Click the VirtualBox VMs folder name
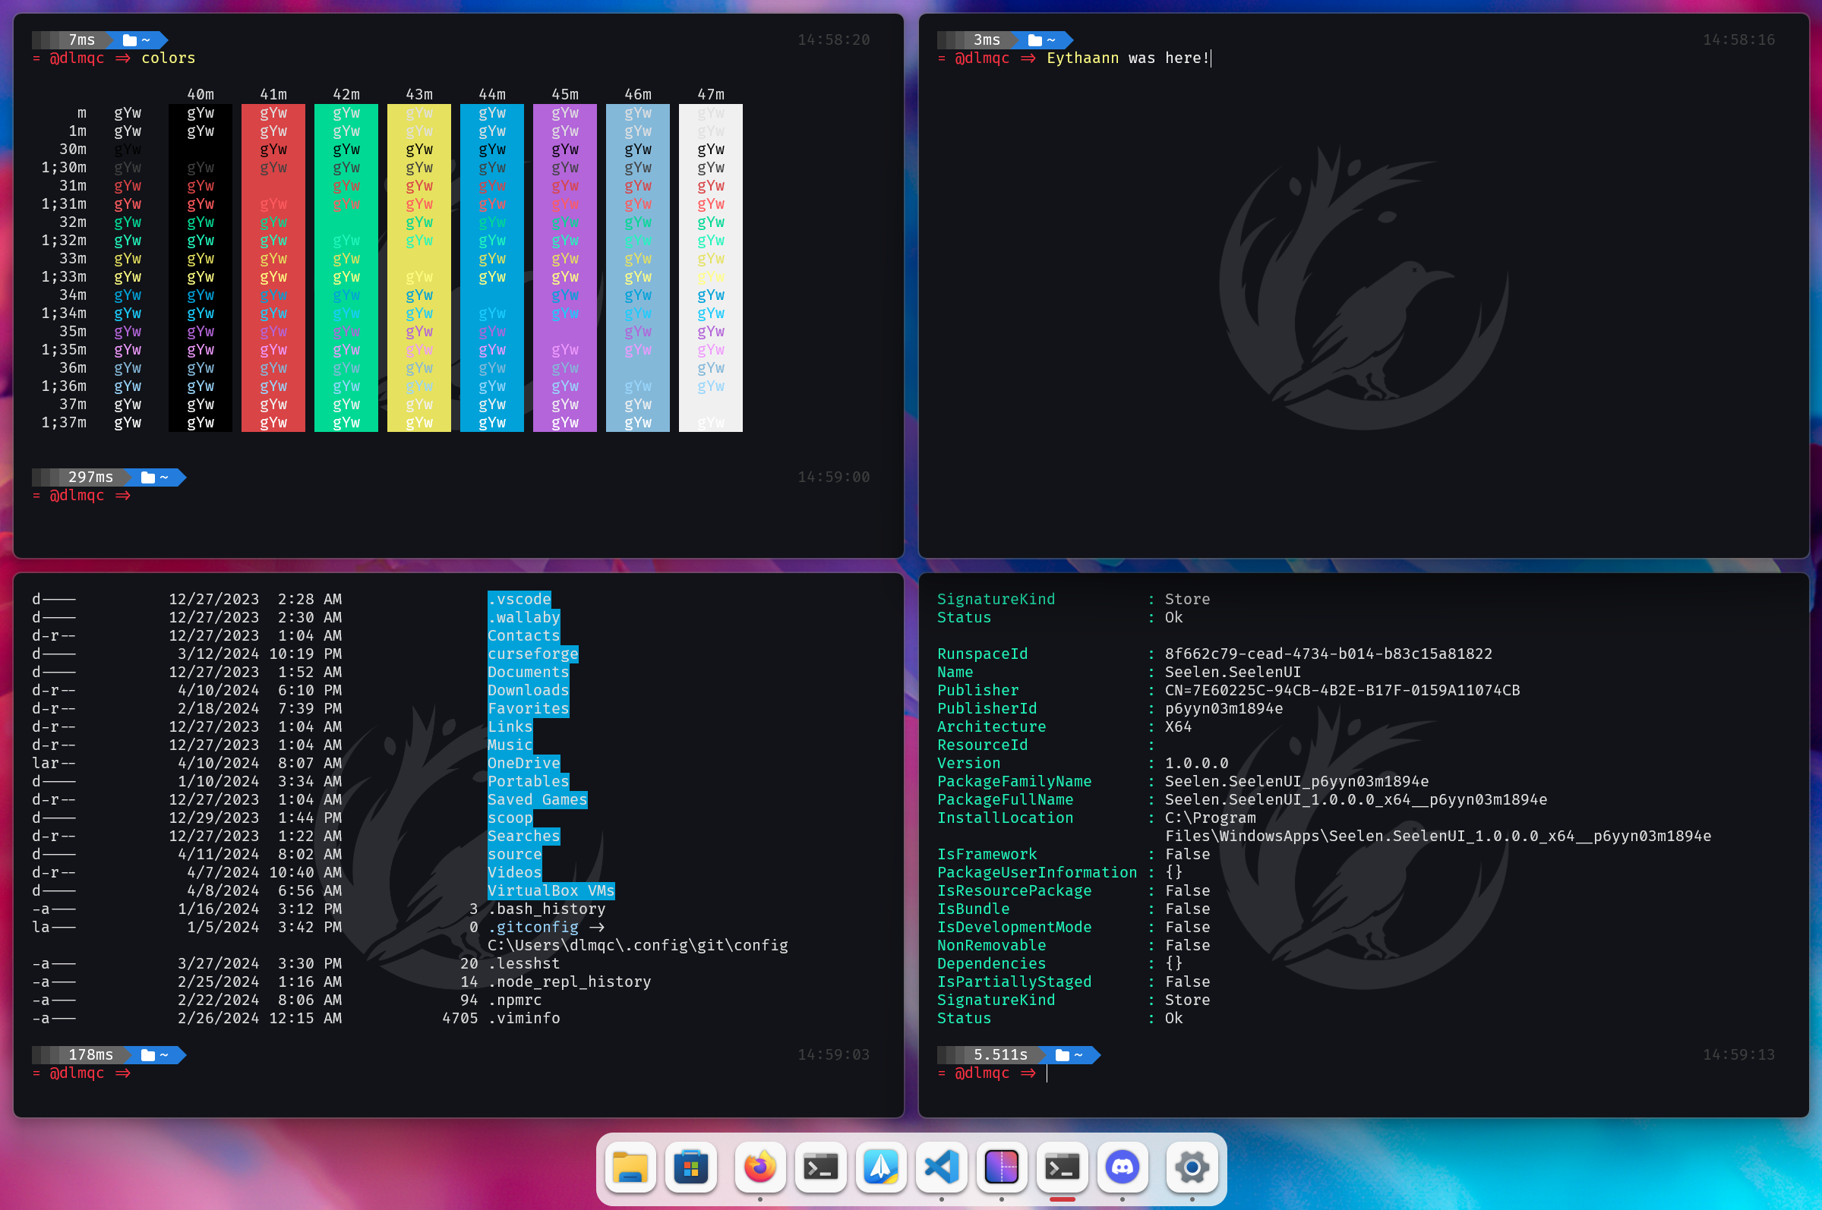 tap(551, 890)
